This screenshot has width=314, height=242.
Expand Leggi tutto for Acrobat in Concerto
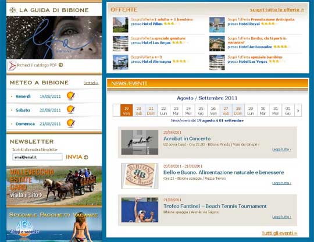tap(281, 150)
